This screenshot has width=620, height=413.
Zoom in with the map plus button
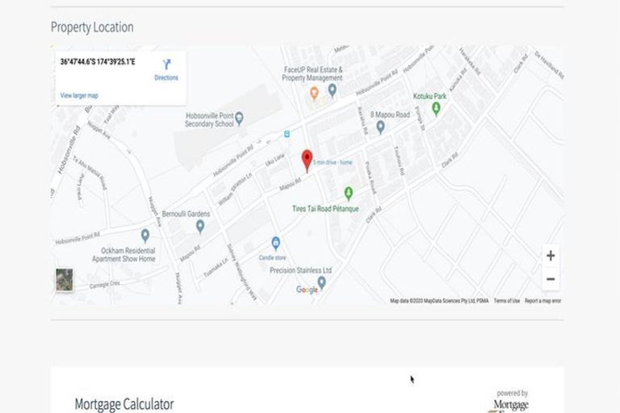click(x=550, y=256)
